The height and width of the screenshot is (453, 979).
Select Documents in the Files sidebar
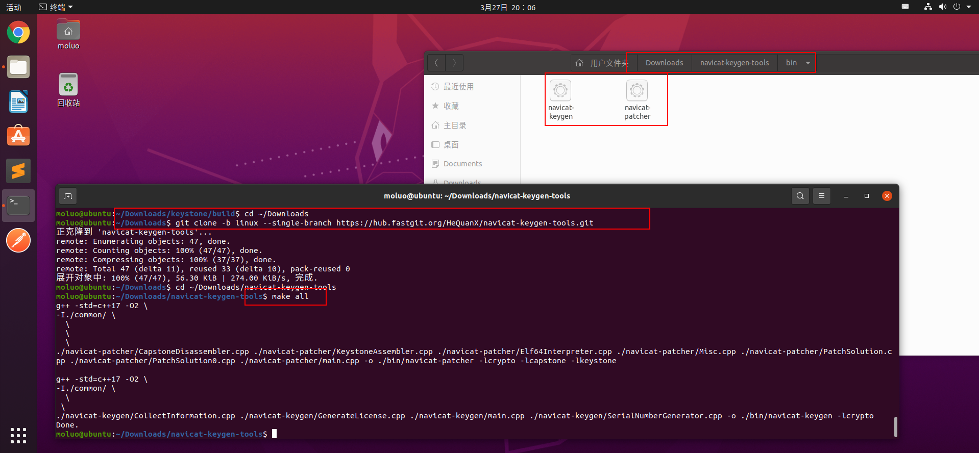(472, 164)
